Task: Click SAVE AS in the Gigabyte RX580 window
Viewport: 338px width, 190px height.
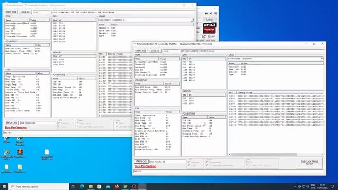Action: 155,51
